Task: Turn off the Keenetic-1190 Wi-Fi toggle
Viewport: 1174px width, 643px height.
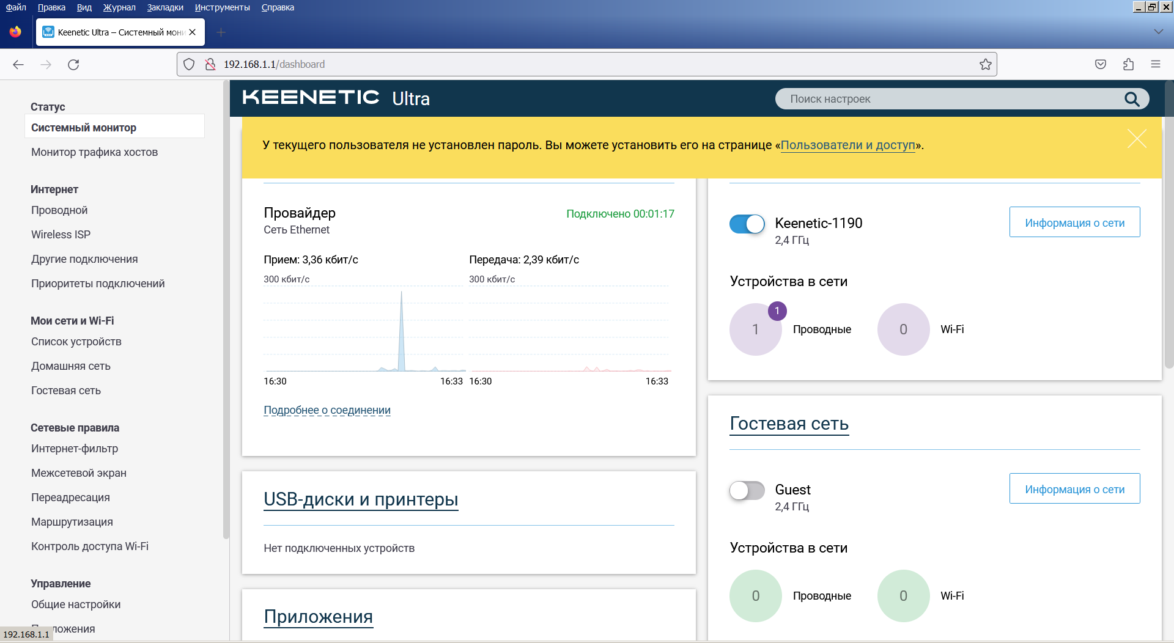Action: coord(747,224)
